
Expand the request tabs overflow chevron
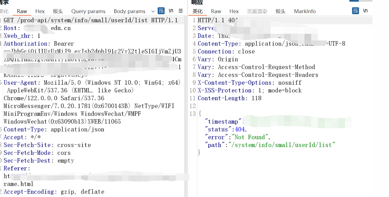pos(153,11)
